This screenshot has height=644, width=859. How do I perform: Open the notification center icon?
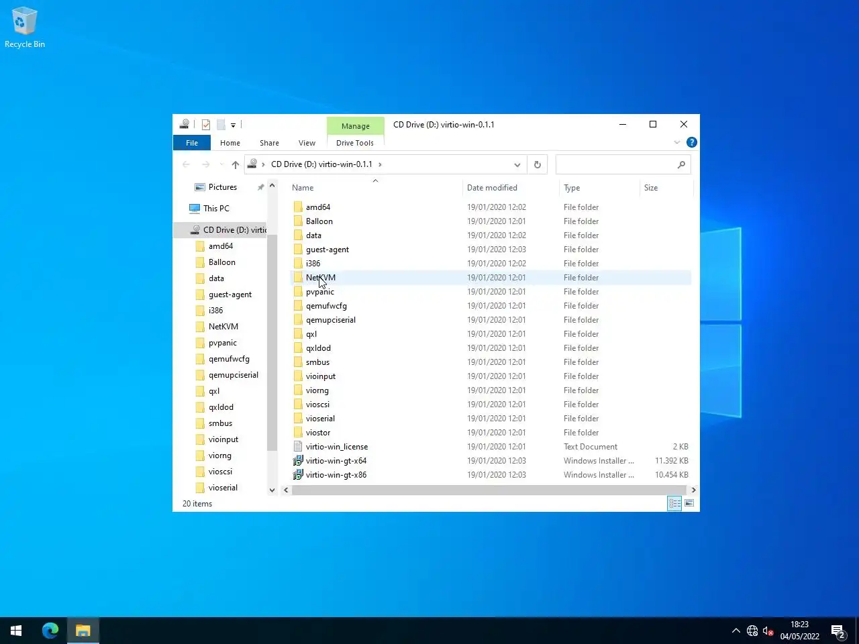(x=838, y=631)
